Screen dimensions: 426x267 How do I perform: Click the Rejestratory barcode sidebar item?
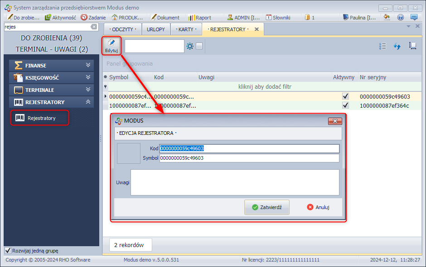point(40,118)
